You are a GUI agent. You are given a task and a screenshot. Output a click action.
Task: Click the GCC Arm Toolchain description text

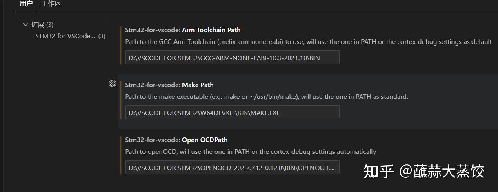pos(308,42)
